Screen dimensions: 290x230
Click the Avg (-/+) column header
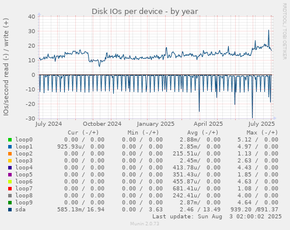point(202,133)
